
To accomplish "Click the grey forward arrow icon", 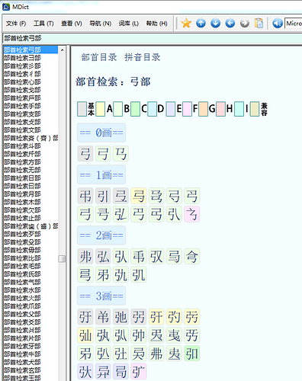I will (245, 24).
